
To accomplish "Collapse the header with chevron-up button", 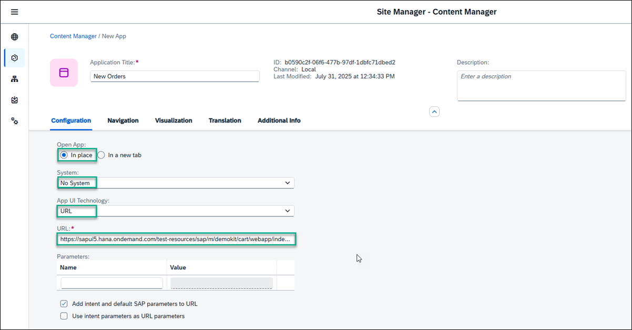I will pos(434,112).
